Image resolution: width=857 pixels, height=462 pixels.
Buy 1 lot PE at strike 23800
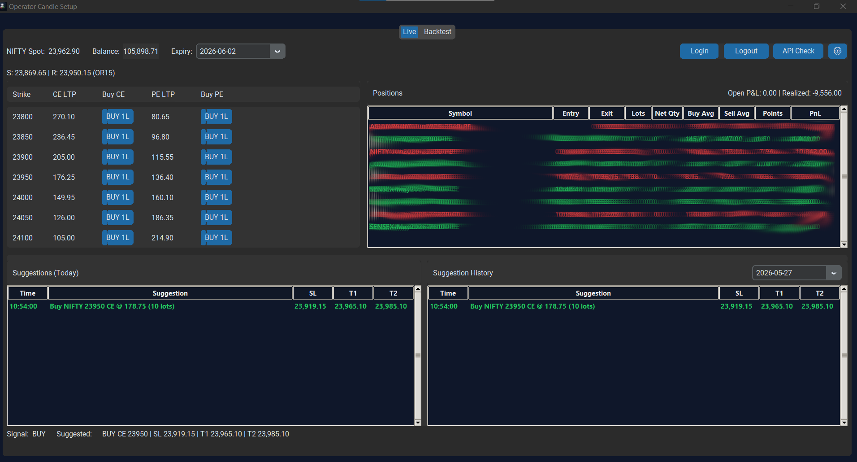[x=216, y=117]
